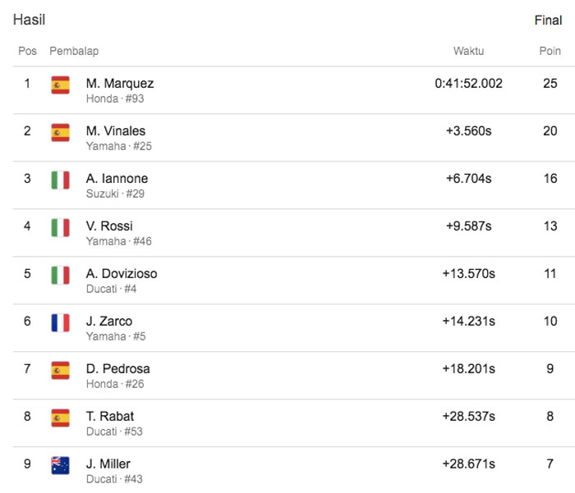Click Italy flag next to A. Dovizioso
Viewport: 575px width, 493px height.
[60, 276]
